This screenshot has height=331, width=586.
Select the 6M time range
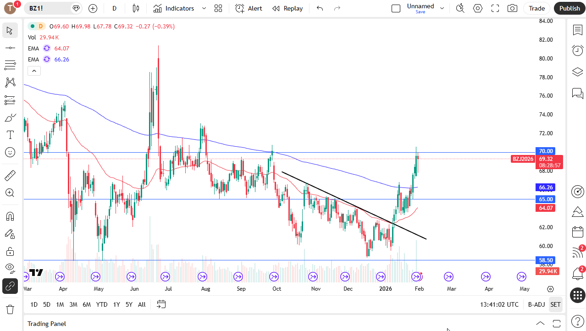(x=87, y=304)
